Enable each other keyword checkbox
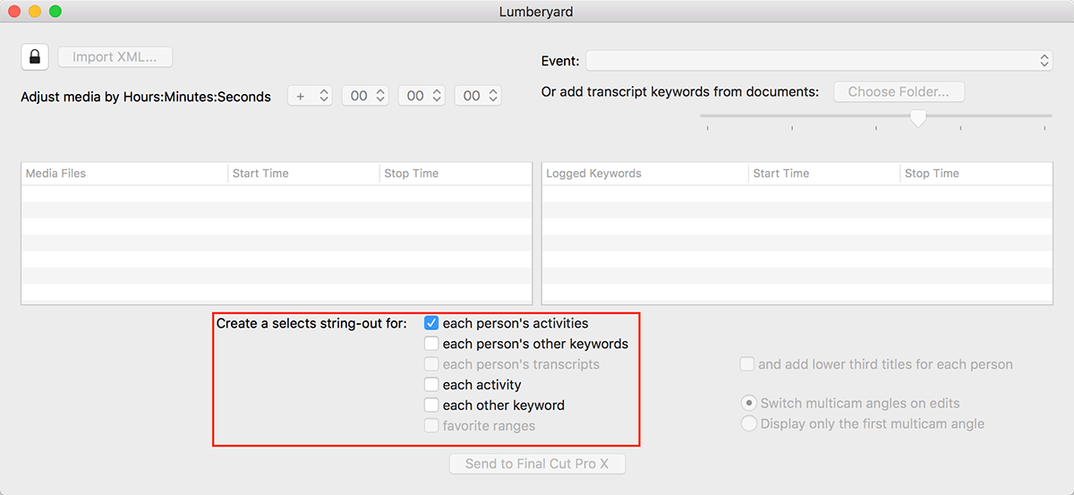 pyautogui.click(x=431, y=405)
